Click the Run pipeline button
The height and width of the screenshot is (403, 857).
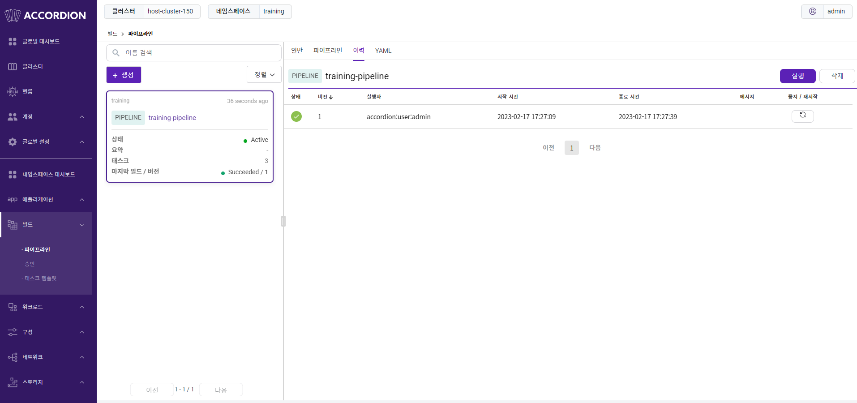pyautogui.click(x=798, y=76)
